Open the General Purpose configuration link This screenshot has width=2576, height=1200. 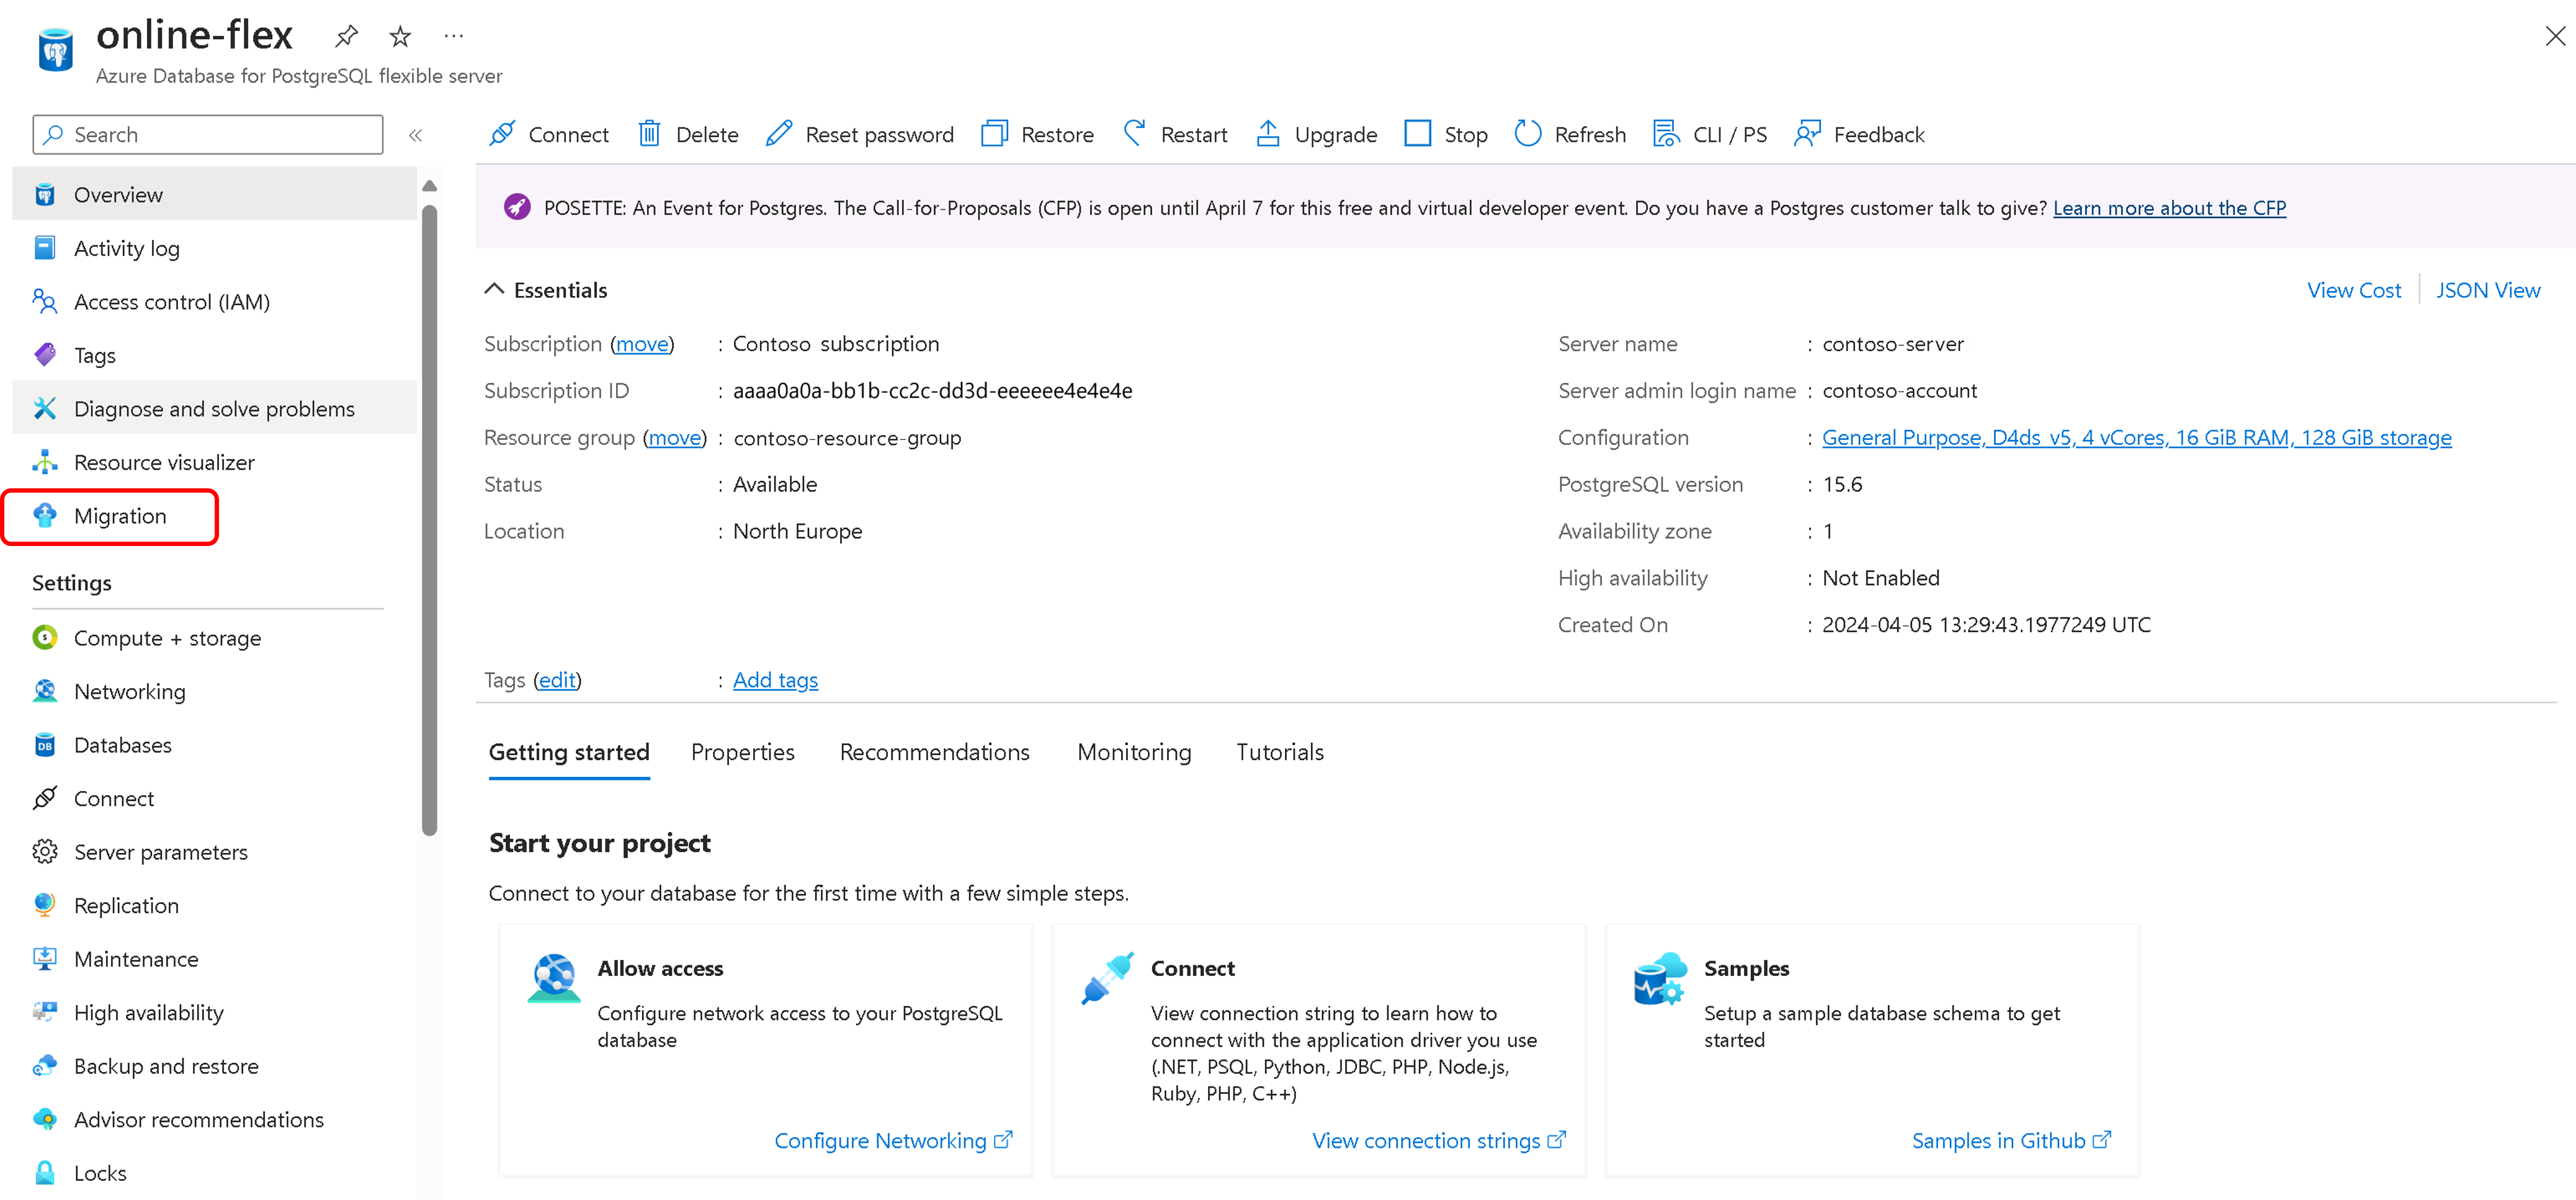click(x=2137, y=438)
